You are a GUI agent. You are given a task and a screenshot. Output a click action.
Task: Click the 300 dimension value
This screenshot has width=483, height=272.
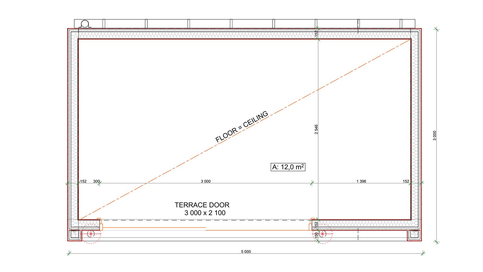click(96, 181)
